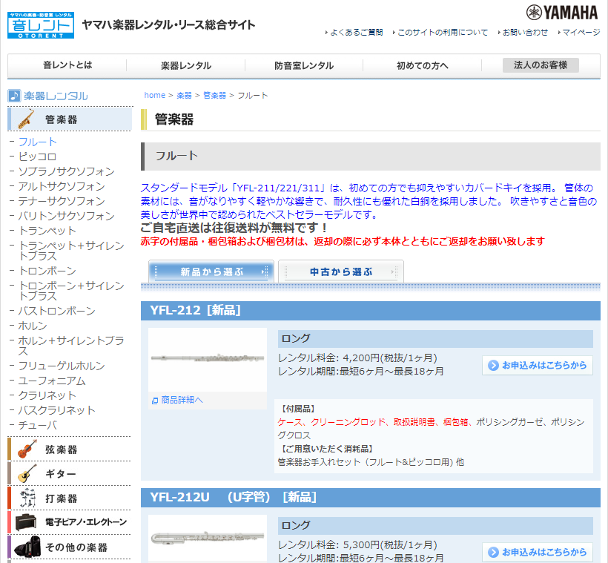Expand the その他の楽器 category label
Viewport: 608px width, 563px height.
coord(76,547)
